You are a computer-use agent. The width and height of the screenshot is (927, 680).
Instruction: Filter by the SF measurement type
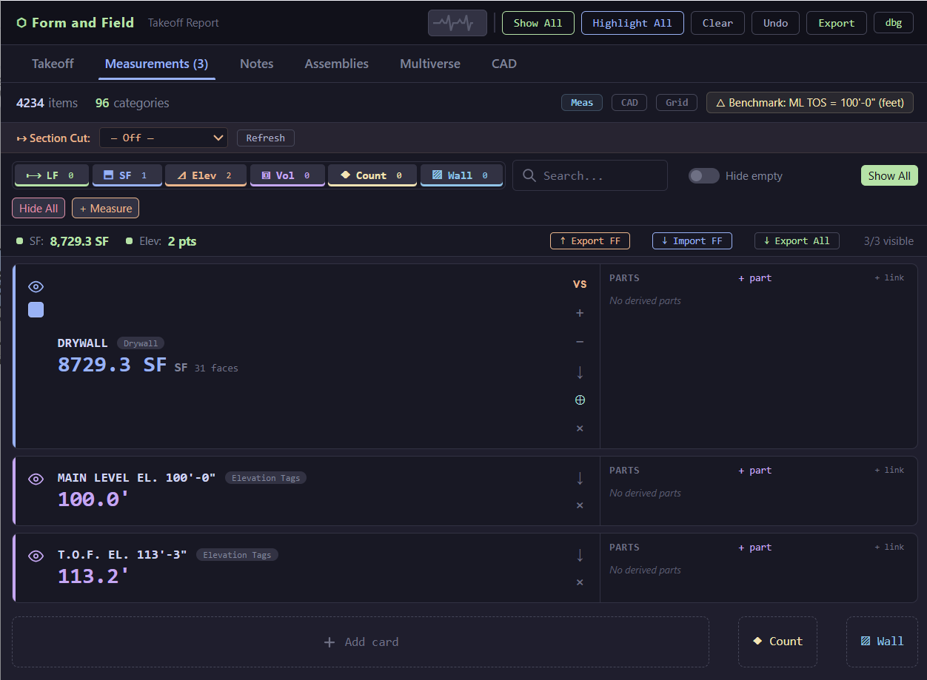(125, 175)
